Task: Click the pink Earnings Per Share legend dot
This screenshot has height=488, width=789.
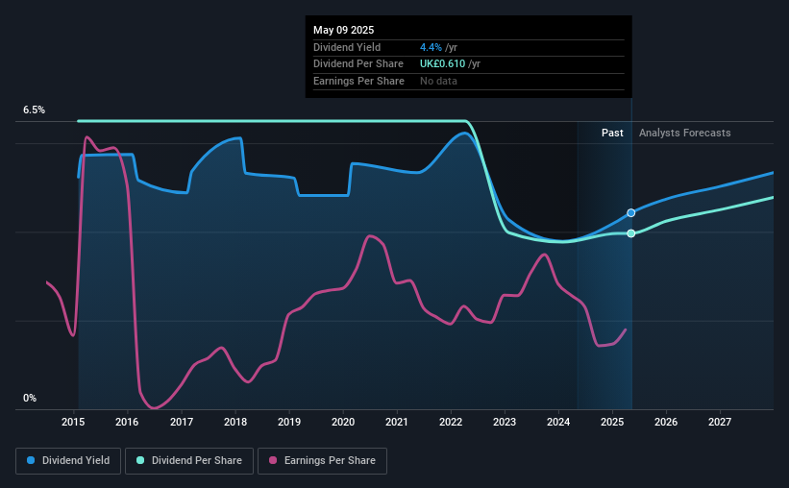Action: 273,460
